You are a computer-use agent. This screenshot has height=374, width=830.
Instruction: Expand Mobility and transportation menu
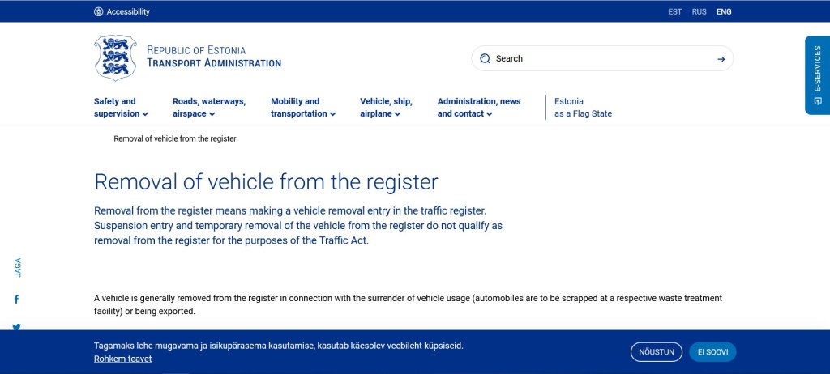[302, 108]
